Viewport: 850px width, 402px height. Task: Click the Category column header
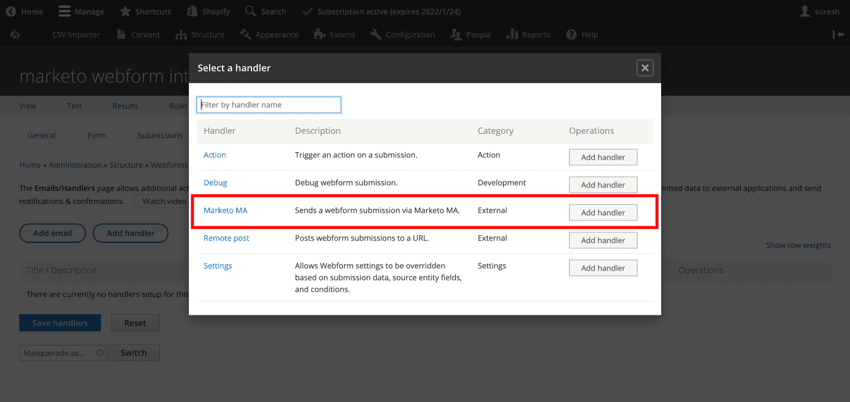(495, 131)
